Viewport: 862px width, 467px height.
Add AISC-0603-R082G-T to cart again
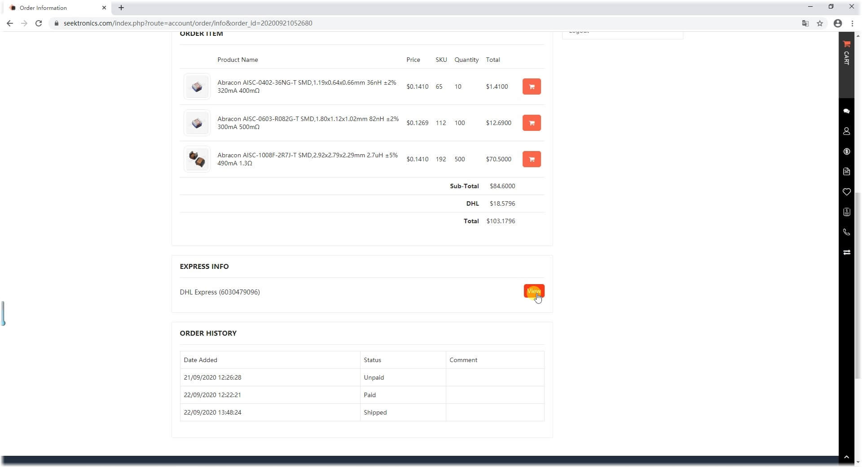(x=532, y=123)
